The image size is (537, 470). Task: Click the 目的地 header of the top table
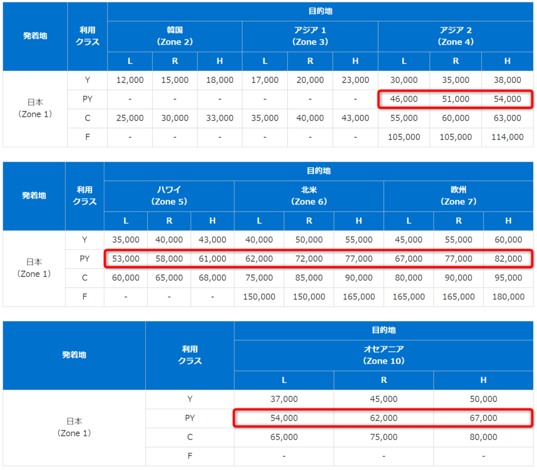tap(319, 11)
